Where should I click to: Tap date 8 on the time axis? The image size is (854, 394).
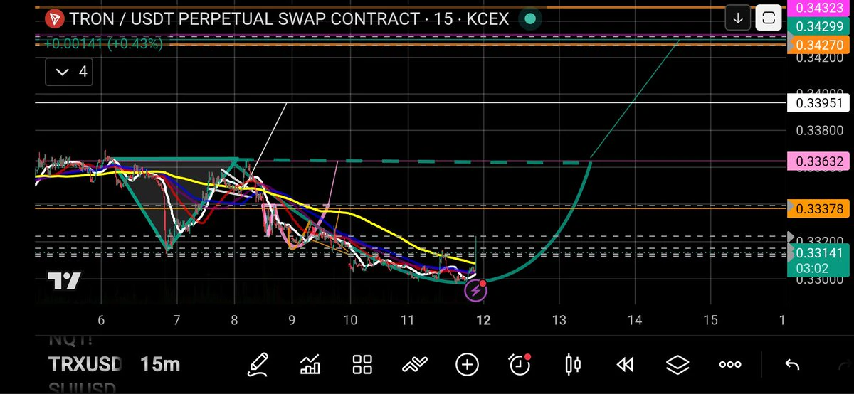tap(234, 320)
